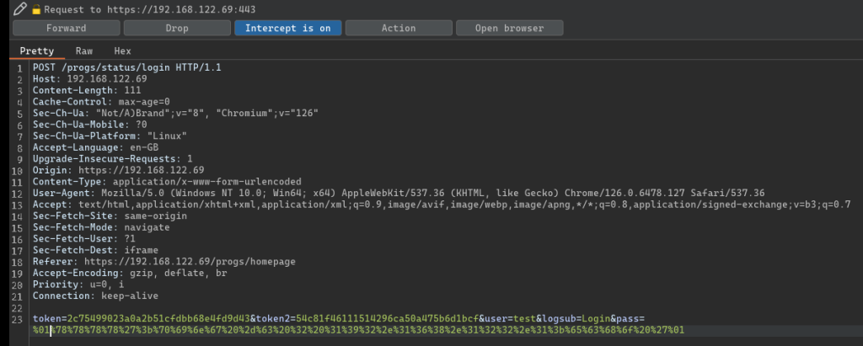Click the Open browser button
Image resolution: width=863 pixels, height=346 pixels.
510,28
